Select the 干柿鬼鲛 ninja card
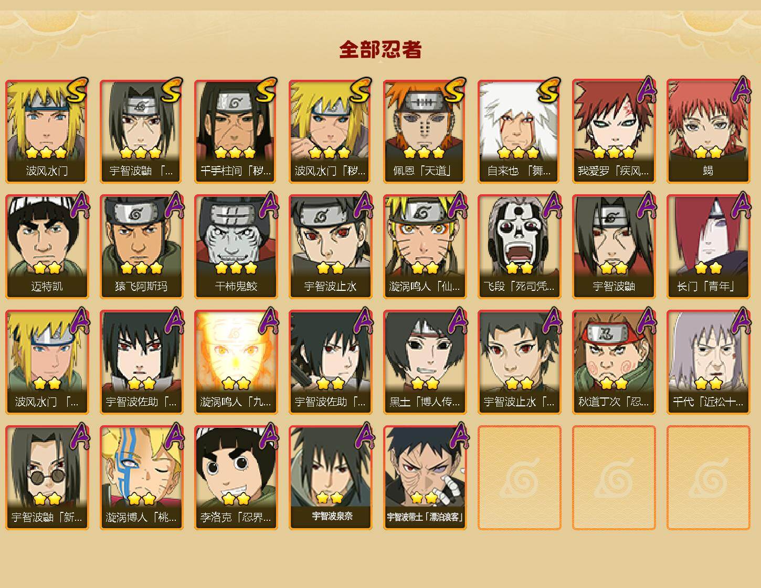This screenshot has height=588, width=761. pos(236,246)
